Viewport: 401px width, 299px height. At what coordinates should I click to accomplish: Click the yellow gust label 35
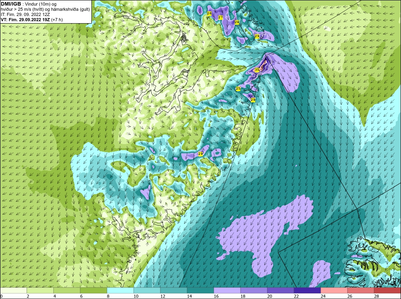[257, 70]
